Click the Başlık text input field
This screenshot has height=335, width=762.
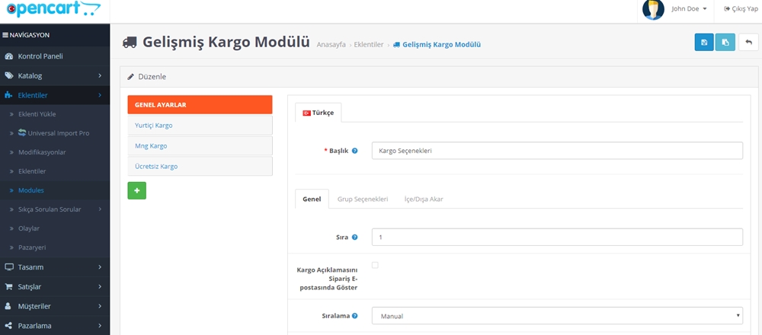coord(557,151)
